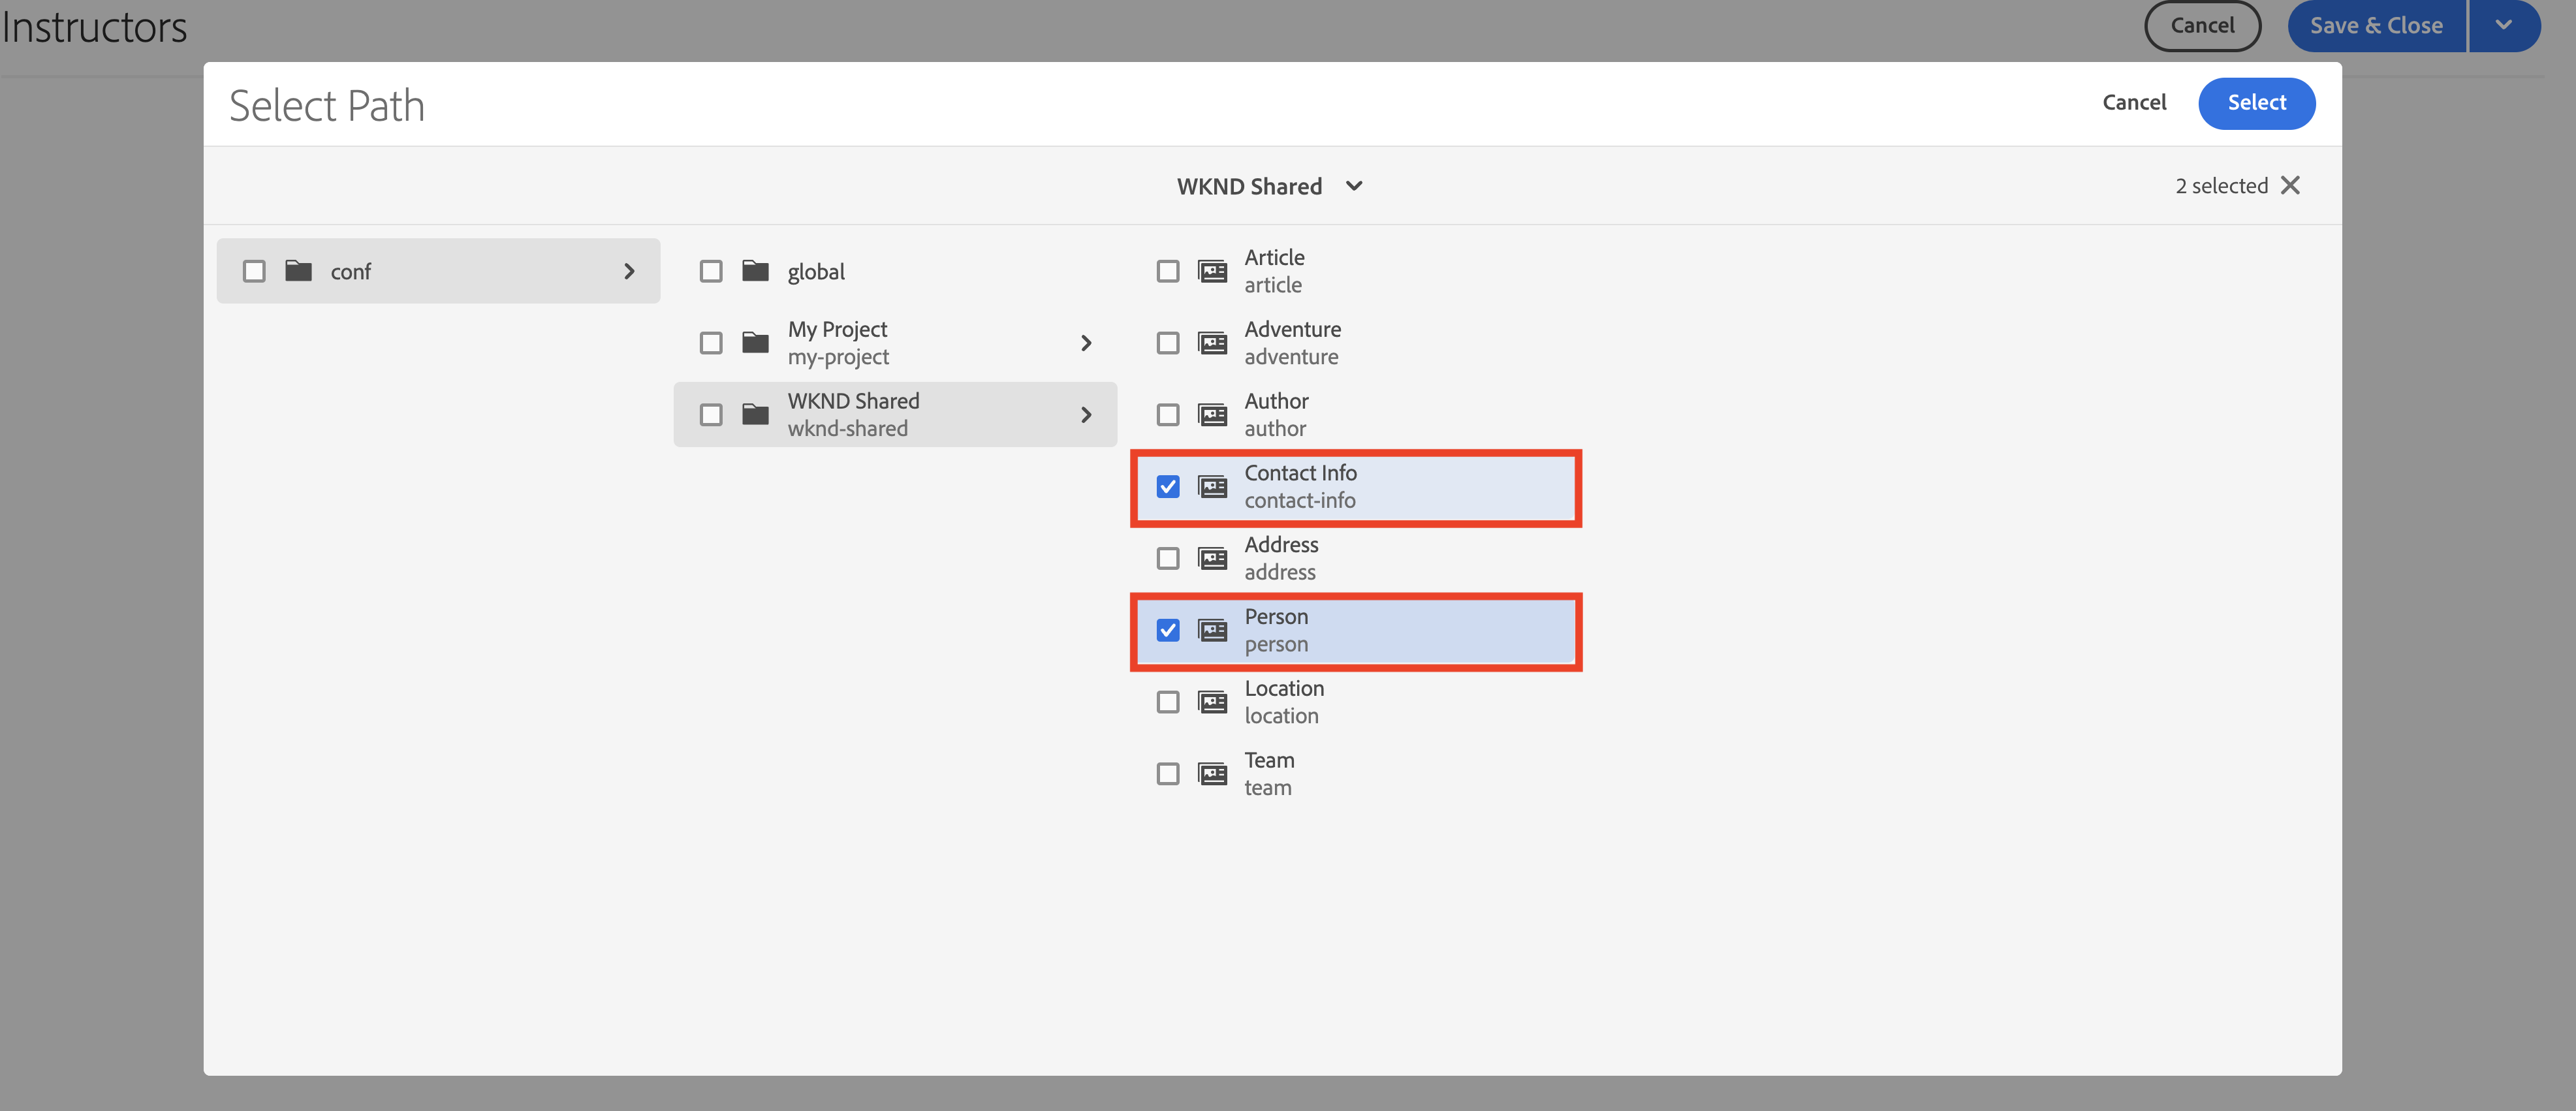Click the Article content fragment model icon
The height and width of the screenshot is (1111, 2576).
(x=1212, y=271)
